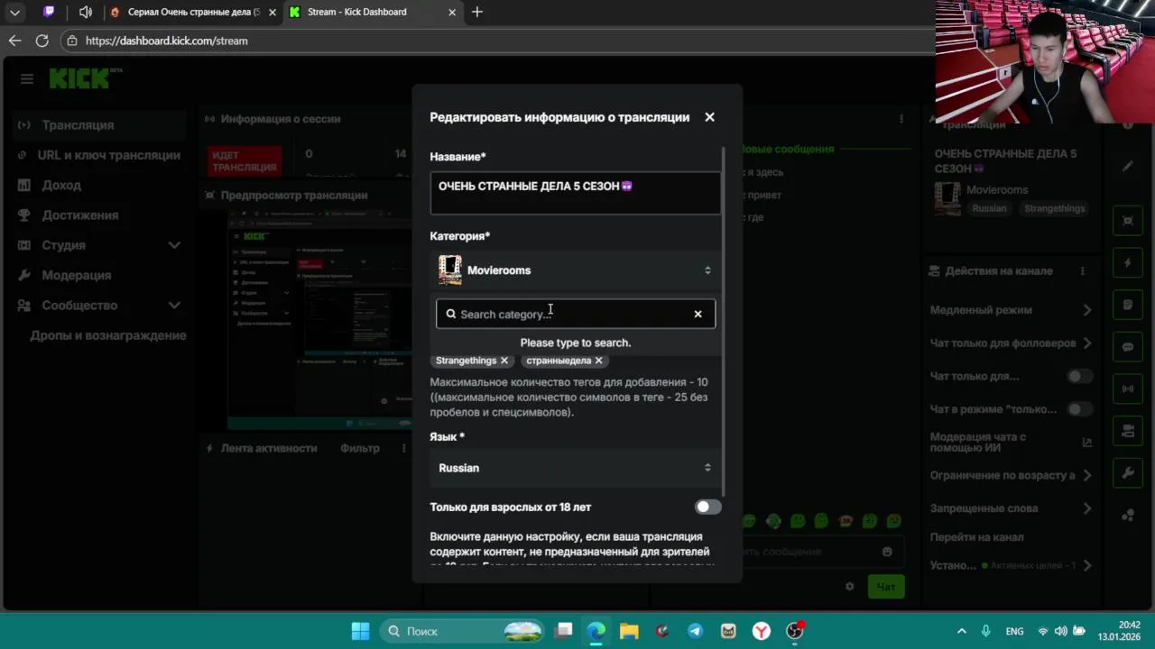Open the Язык dropdown showing Russian
This screenshot has height=649, width=1155.
click(x=576, y=468)
